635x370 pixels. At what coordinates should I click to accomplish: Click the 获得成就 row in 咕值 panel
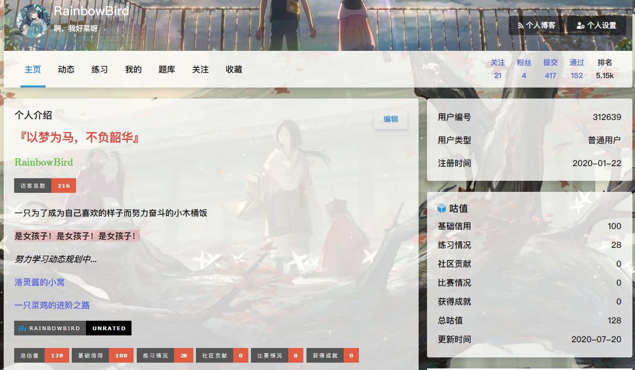[x=530, y=302]
